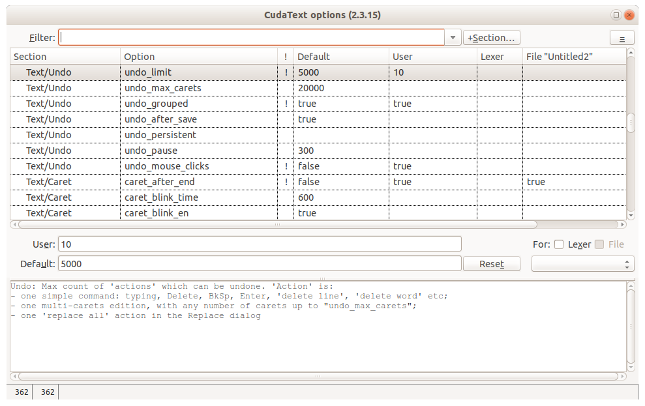Click right arrow of table horizontal scrollbar
This screenshot has height=406, width=645.
click(x=622, y=224)
